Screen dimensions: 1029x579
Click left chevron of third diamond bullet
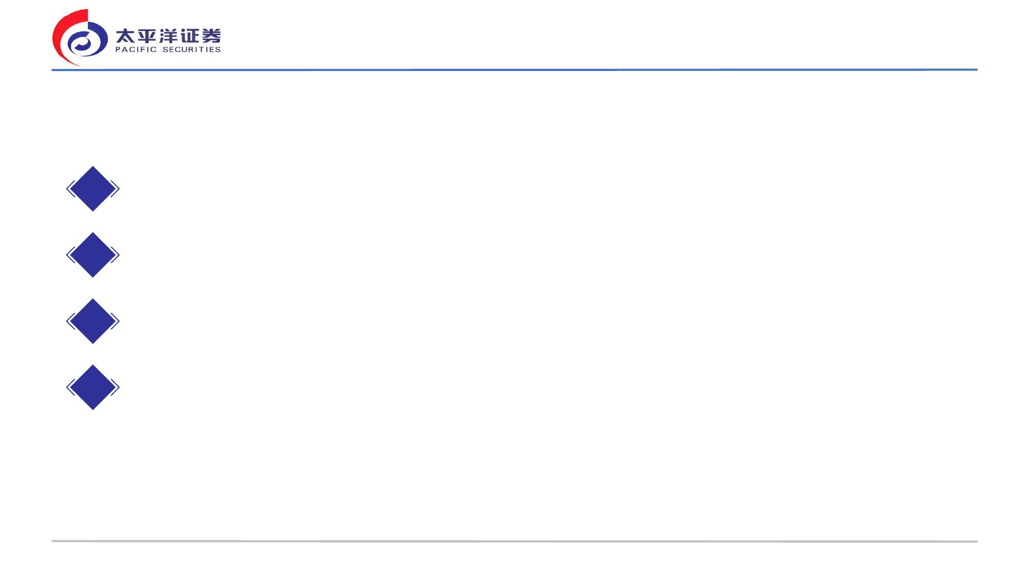70,321
